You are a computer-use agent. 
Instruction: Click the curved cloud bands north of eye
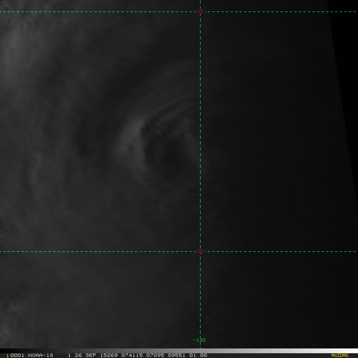167,115
